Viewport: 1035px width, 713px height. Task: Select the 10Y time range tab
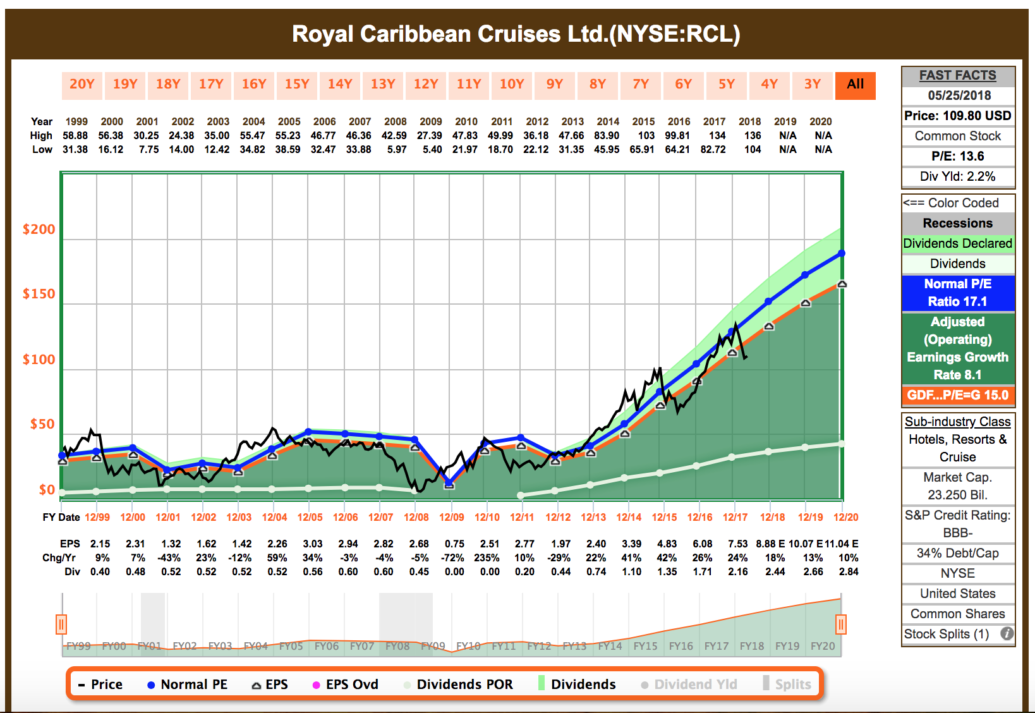pos(512,85)
